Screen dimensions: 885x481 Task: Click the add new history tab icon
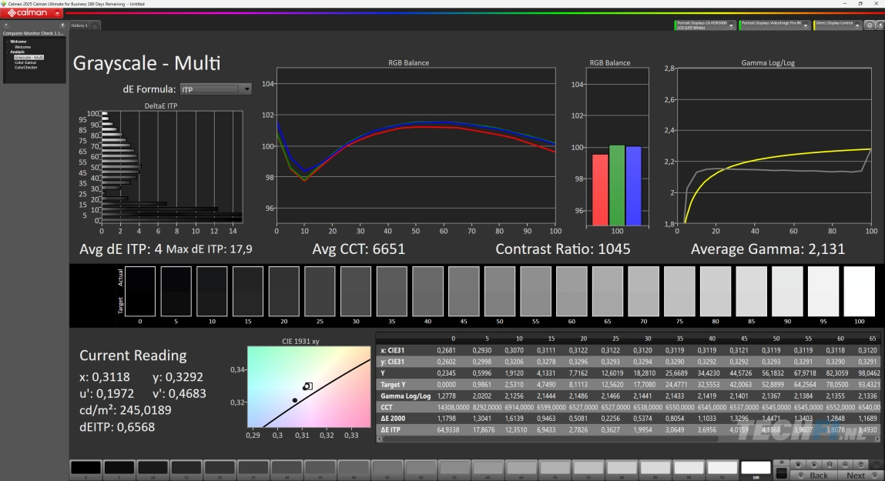point(95,25)
